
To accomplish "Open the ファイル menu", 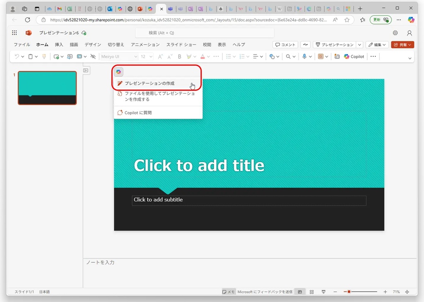I will (x=22, y=45).
